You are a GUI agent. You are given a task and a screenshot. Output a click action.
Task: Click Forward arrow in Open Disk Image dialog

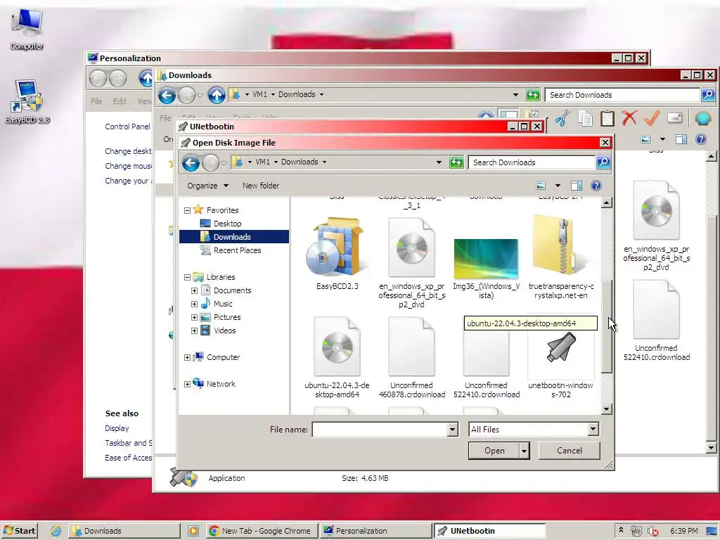[211, 162]
